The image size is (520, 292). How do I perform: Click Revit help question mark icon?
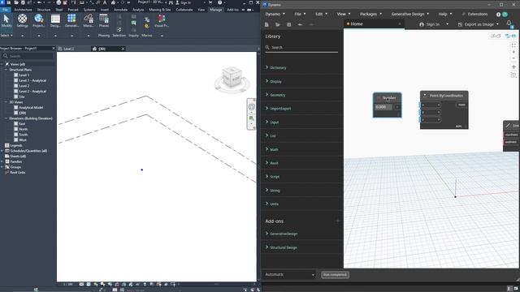point(219,2)
